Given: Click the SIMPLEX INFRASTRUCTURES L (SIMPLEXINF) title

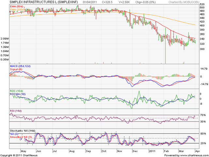Looking at the screenshot, I should point(44,2).
